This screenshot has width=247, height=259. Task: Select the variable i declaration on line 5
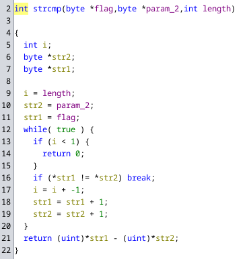[44, 45]
